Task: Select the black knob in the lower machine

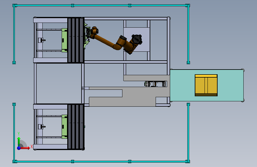Action: (x=43, y=127)
